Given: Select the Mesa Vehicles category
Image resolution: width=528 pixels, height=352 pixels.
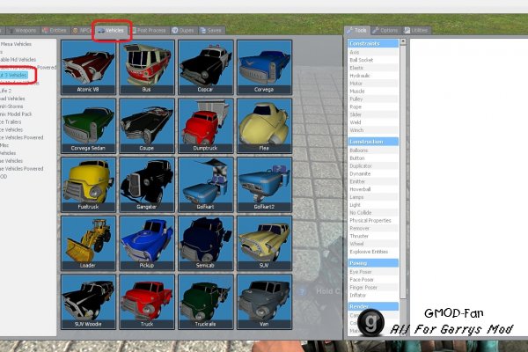Looking at the screenshot, I should pos(16,44).
